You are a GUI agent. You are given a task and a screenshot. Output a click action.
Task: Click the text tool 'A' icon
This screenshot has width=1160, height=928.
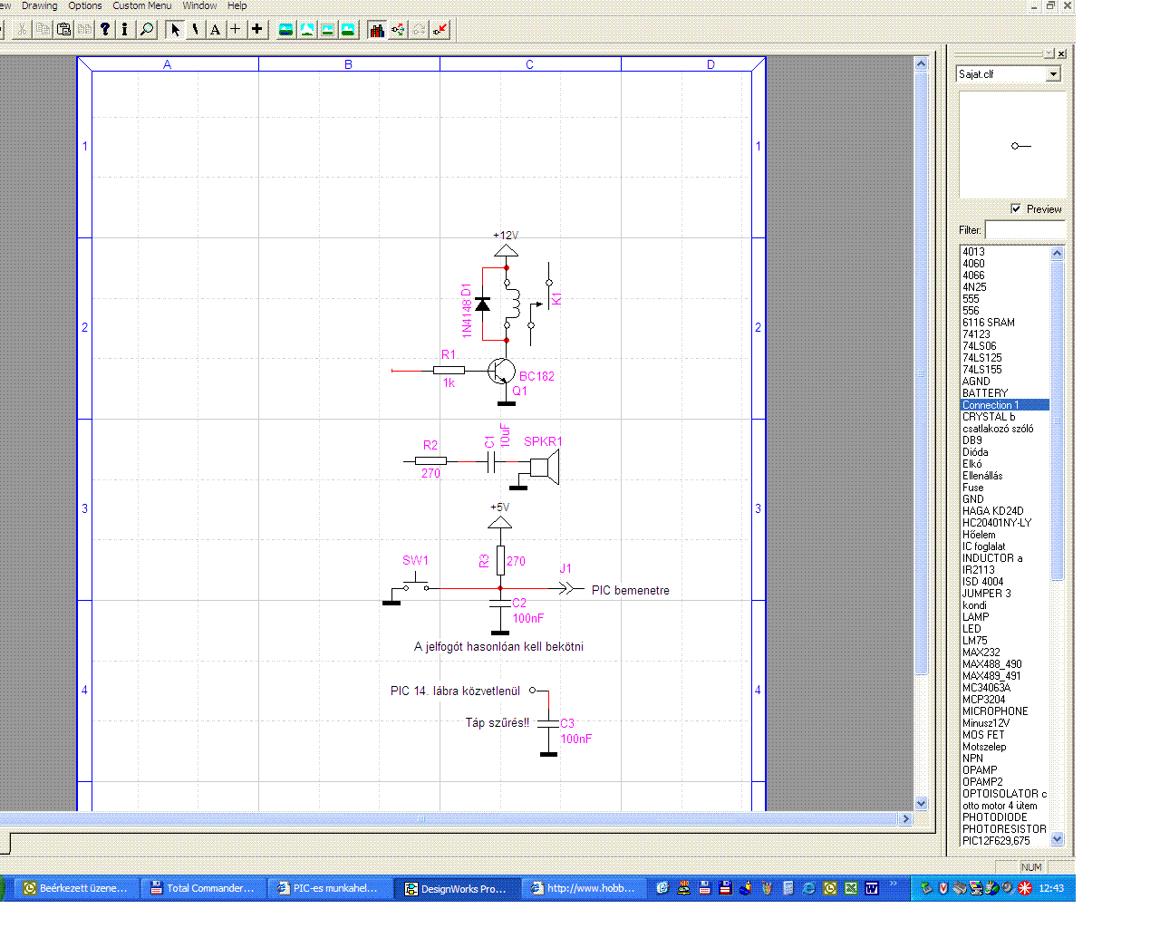click(x=215, y=30)
